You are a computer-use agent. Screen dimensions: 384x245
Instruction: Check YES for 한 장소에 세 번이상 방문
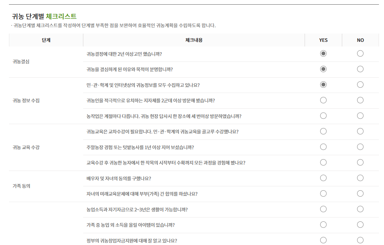323,116
